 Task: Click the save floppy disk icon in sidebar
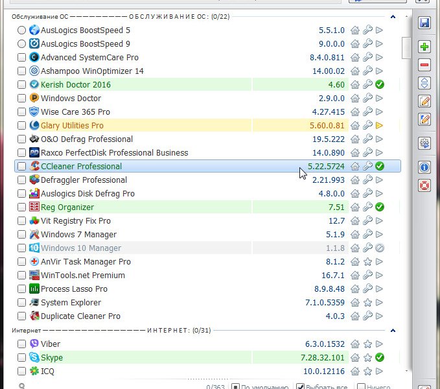[424, 23]
